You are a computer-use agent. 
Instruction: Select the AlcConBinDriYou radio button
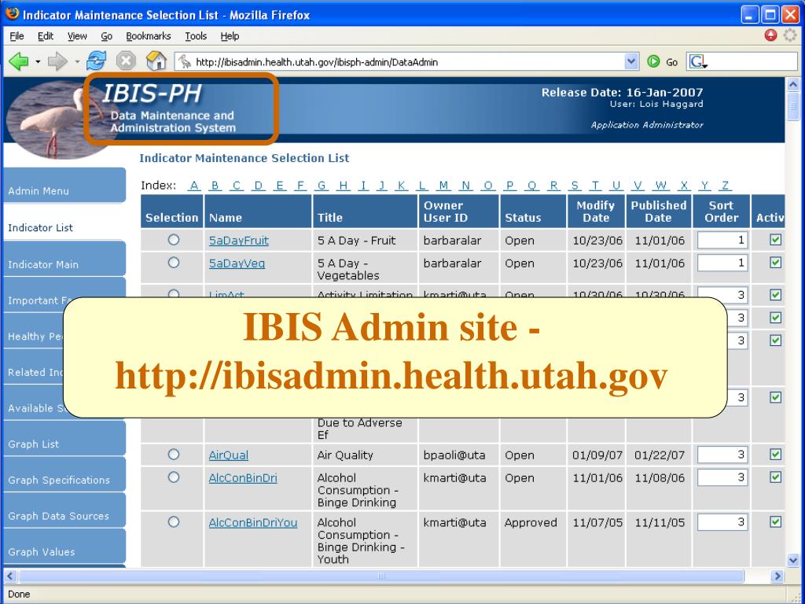(174, 522)
